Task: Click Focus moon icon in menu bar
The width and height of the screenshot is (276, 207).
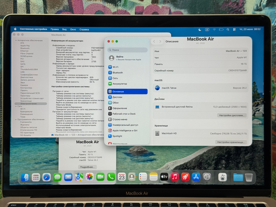Action: (x=200, y=30)
